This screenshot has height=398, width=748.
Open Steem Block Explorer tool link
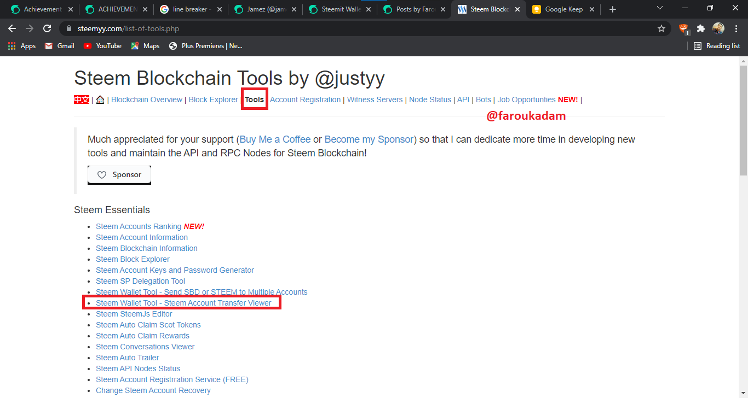[133, 259]
